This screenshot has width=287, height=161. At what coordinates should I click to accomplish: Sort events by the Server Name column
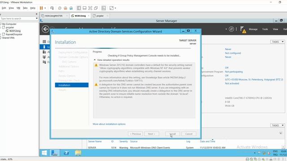95,141
